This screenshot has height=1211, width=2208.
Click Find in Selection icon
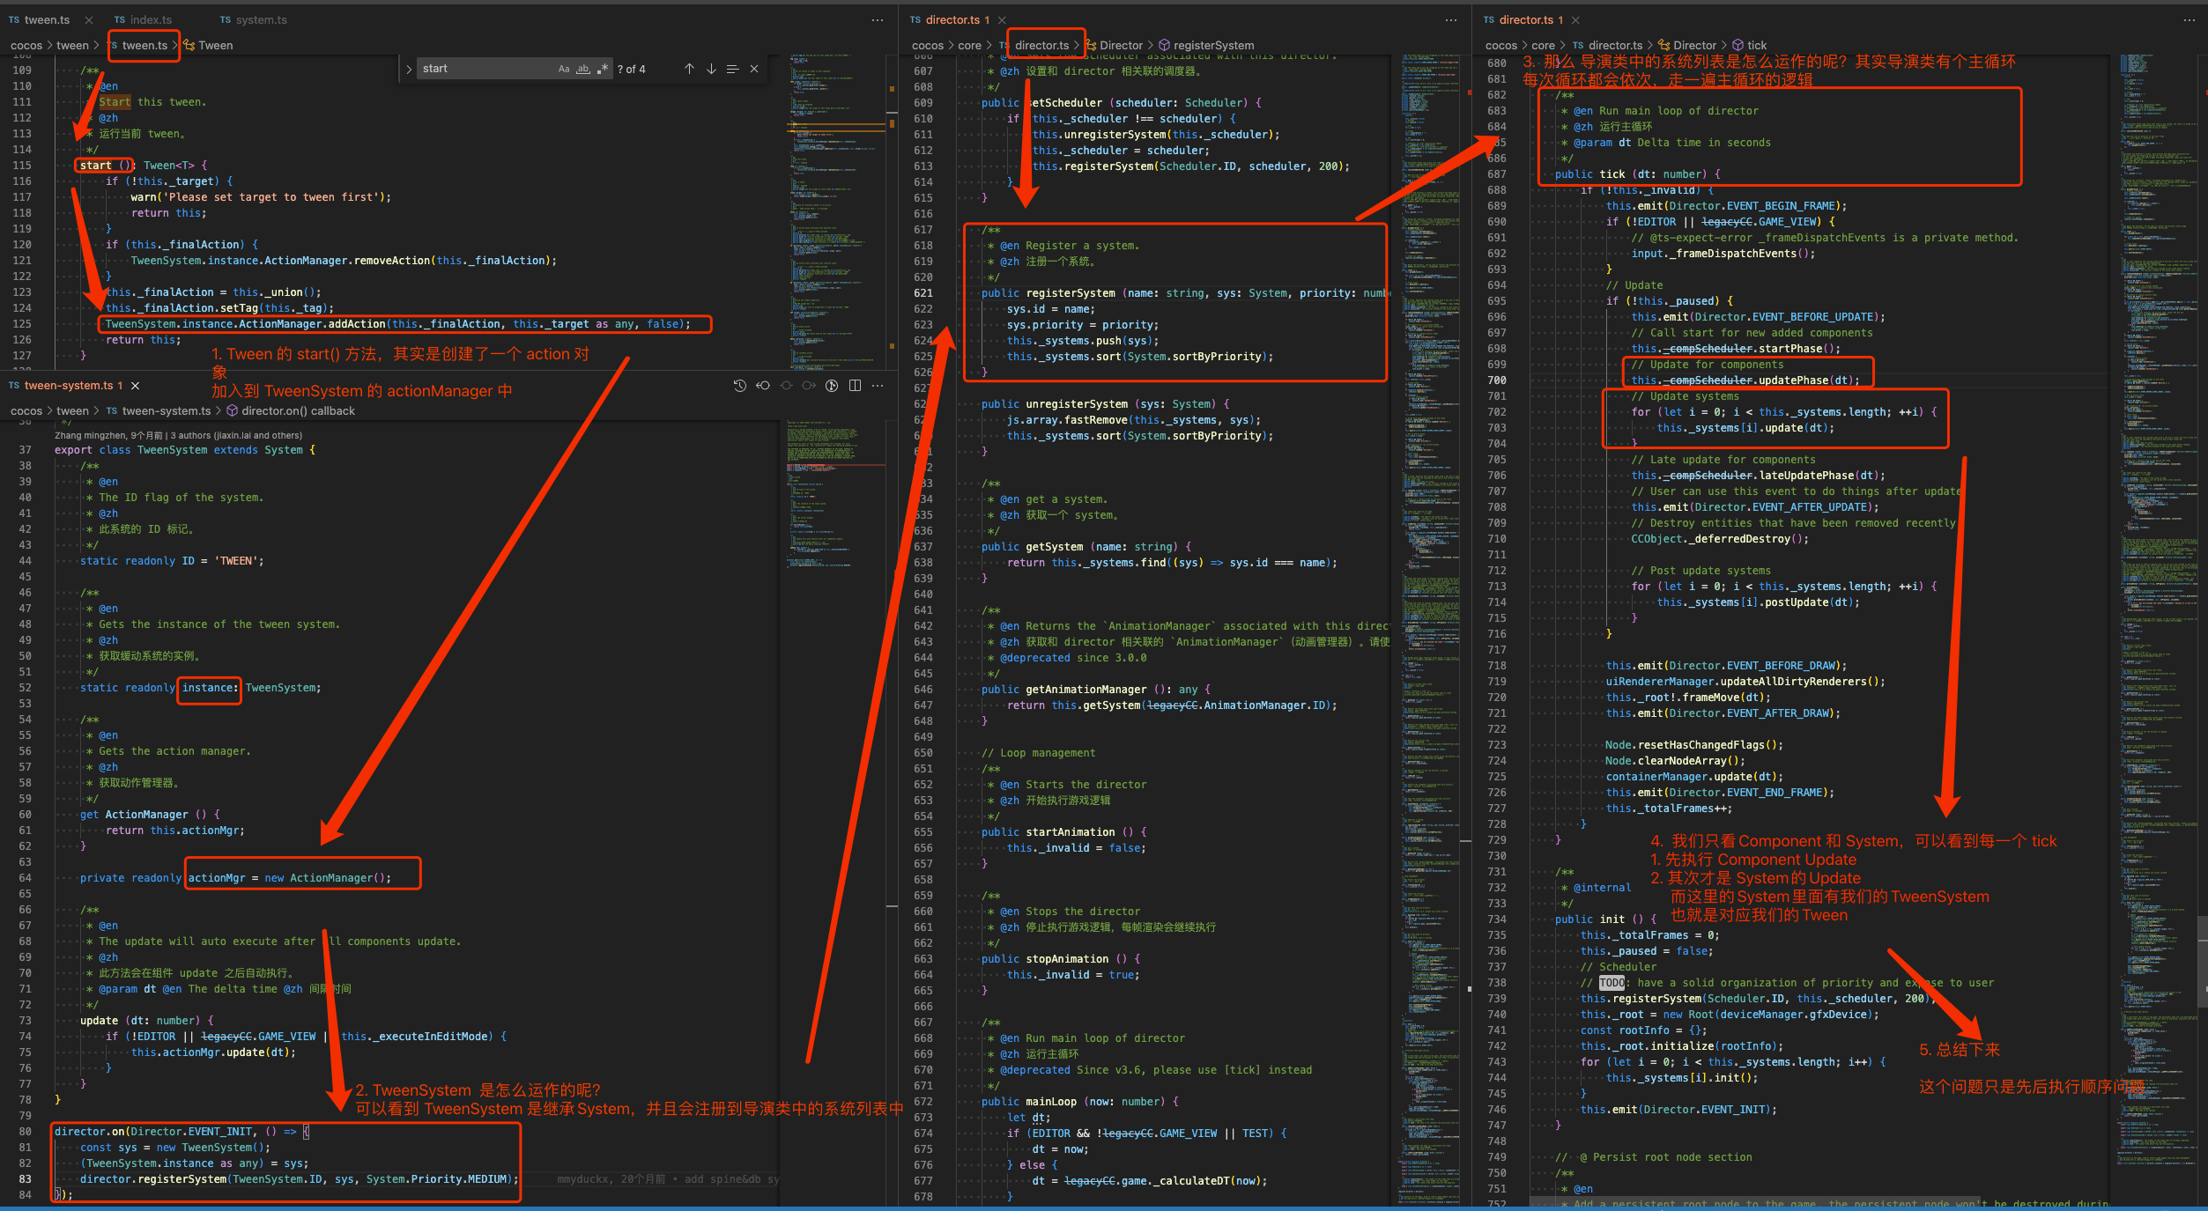pos(732,69)
